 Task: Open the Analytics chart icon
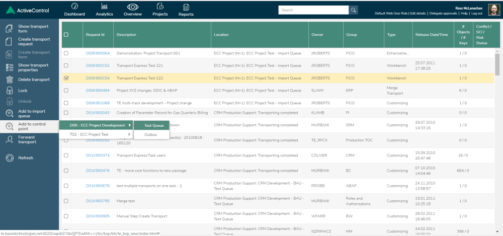tap(104, 6)
